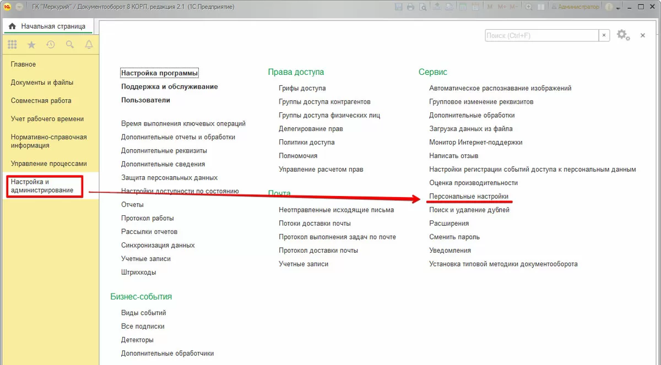Switch to Начальная страница tab
Screen dimensions: 661x365
[x=47, y=26]
